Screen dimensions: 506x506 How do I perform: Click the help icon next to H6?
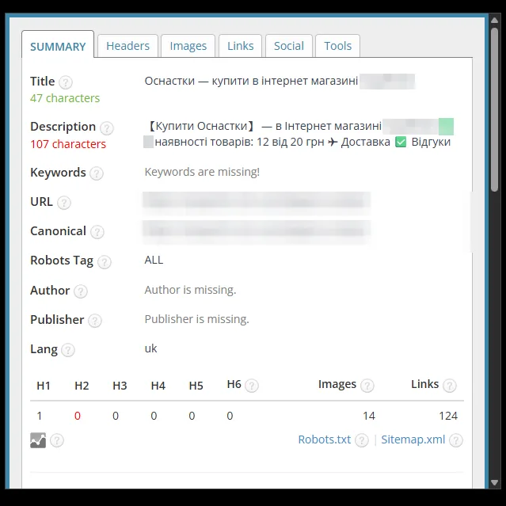pos(252,386)
